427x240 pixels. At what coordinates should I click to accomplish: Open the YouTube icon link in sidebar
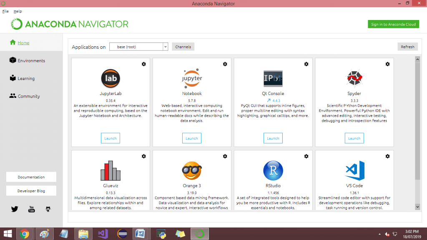point(31,209)
